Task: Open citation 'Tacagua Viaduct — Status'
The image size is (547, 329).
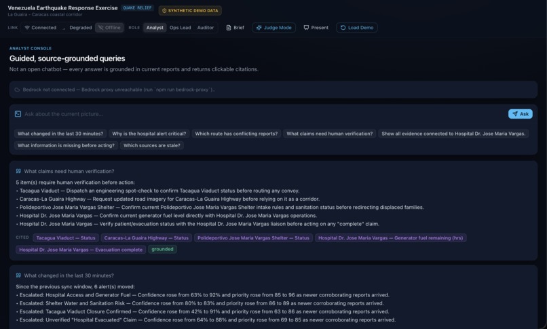Action: 66,237
